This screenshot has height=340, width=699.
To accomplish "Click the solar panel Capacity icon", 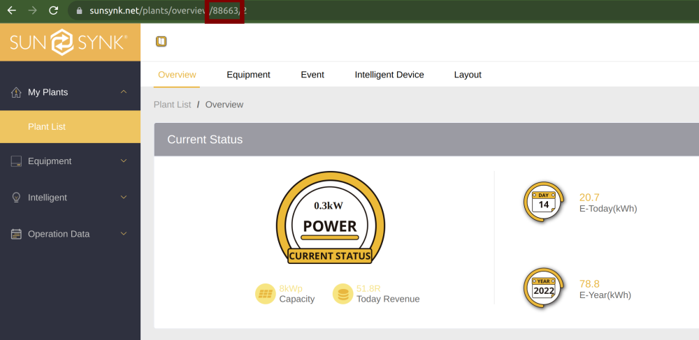I will coord(265,294).
